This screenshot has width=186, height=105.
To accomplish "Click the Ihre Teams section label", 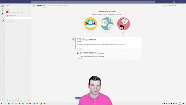I will pos(8,10).
